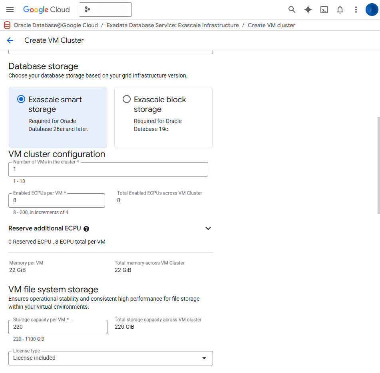The height and width of the screenshot is (373, 380).
Task: View notifications via the bell icon
Action: click(x=340, y=9)
